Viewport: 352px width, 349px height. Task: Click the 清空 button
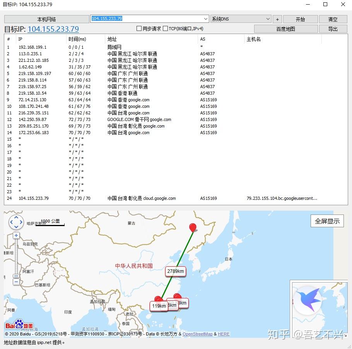point(333,19)
